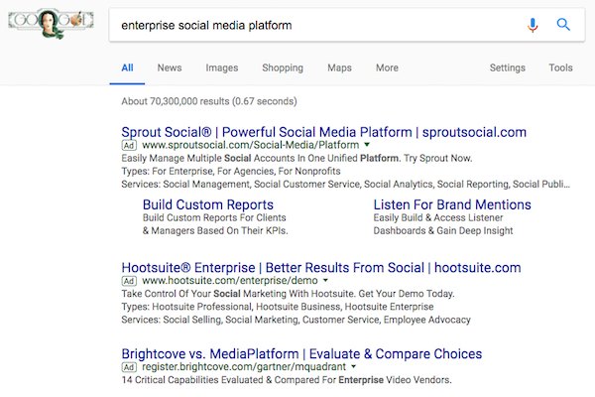Open the More search categories menu
This screenshot has width=595, height=397.
[387, 68]
